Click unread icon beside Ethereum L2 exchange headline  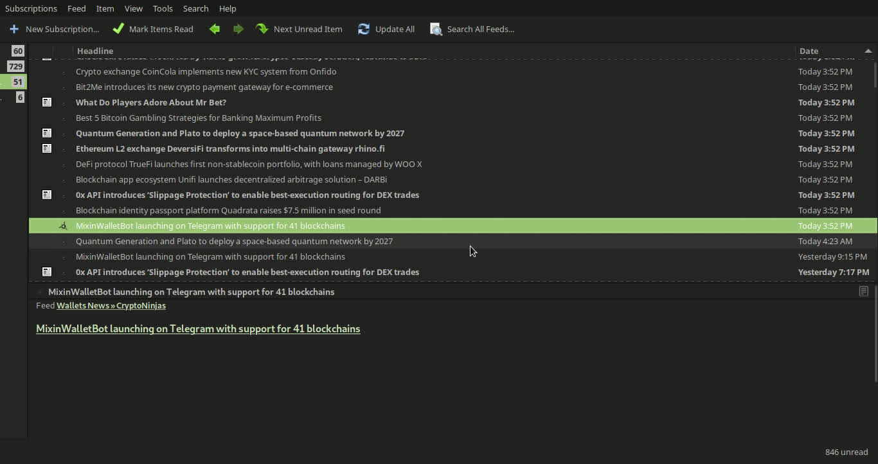click(47, 148)
